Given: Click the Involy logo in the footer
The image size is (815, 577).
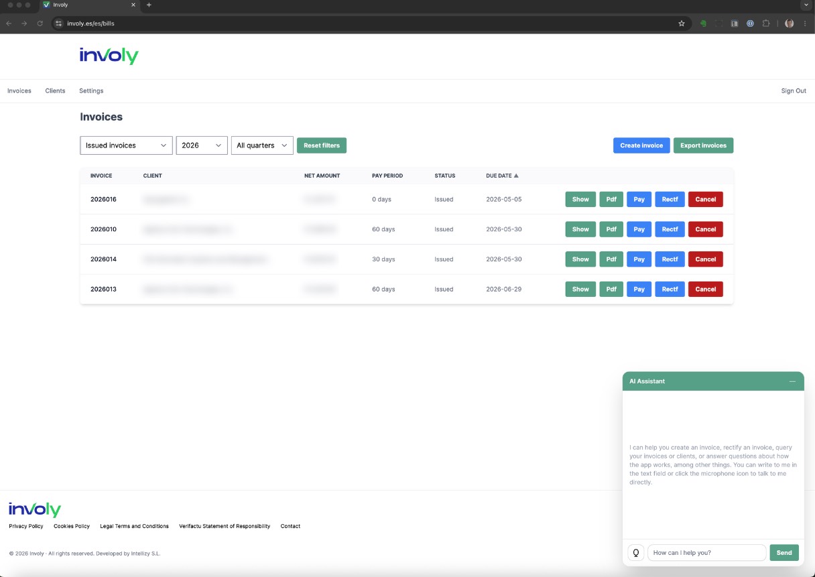Looking at the screenshot, I should (x=35, y=509).
